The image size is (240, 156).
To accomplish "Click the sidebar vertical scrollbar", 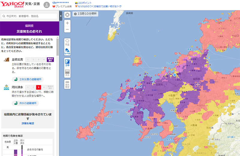I will (x=58, y=47).
